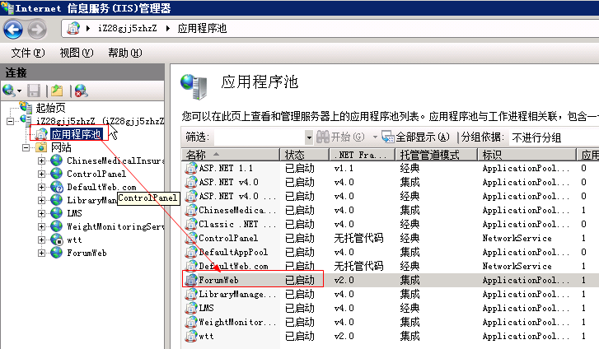Screen dimensions: 599x349
Task: Click the WeightMonitor... pool icon
Action: (190, 322)
